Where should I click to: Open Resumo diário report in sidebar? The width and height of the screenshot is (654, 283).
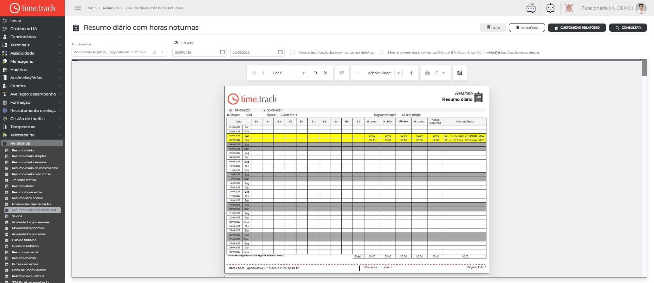pos(23,150)
